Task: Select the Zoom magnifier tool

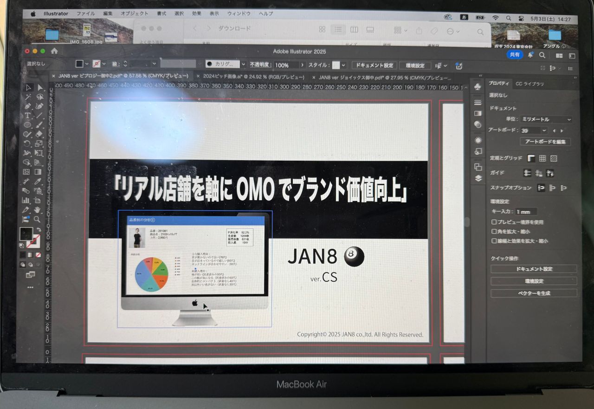Action: (37, 219)
